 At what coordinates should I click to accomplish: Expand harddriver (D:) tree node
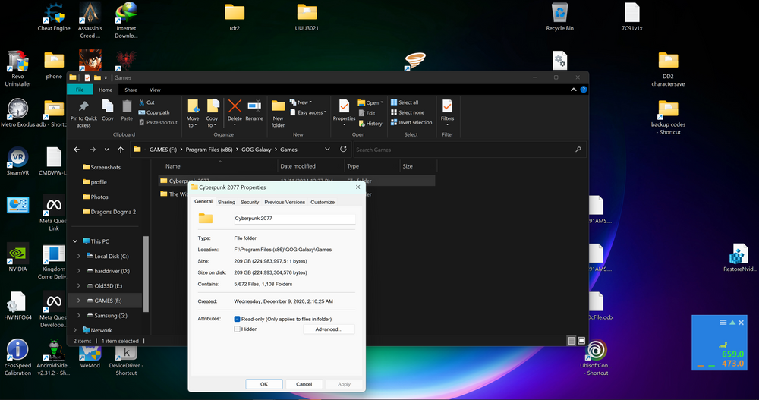coord(78,271)
